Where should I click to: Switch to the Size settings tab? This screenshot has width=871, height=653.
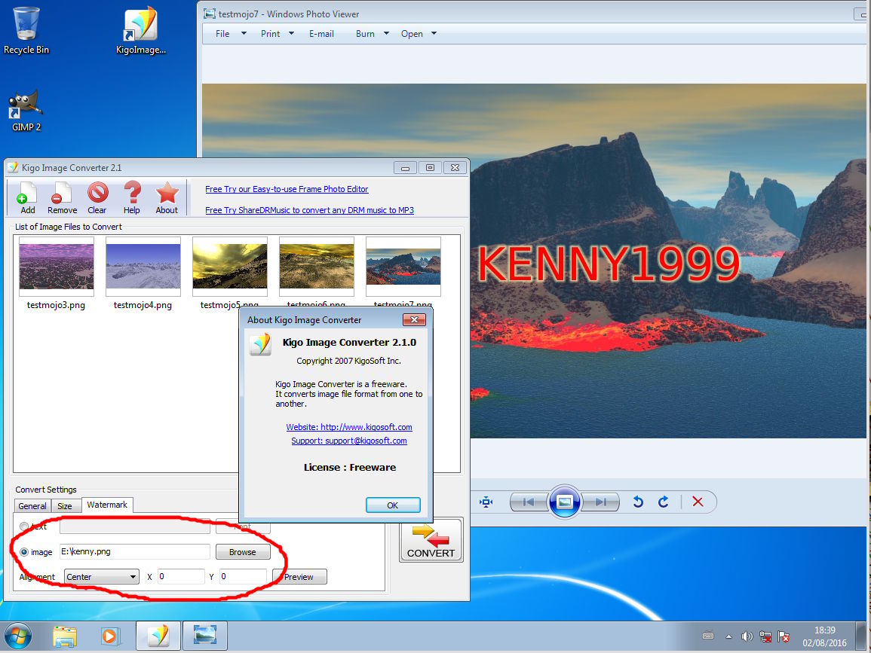click(65, 506)
